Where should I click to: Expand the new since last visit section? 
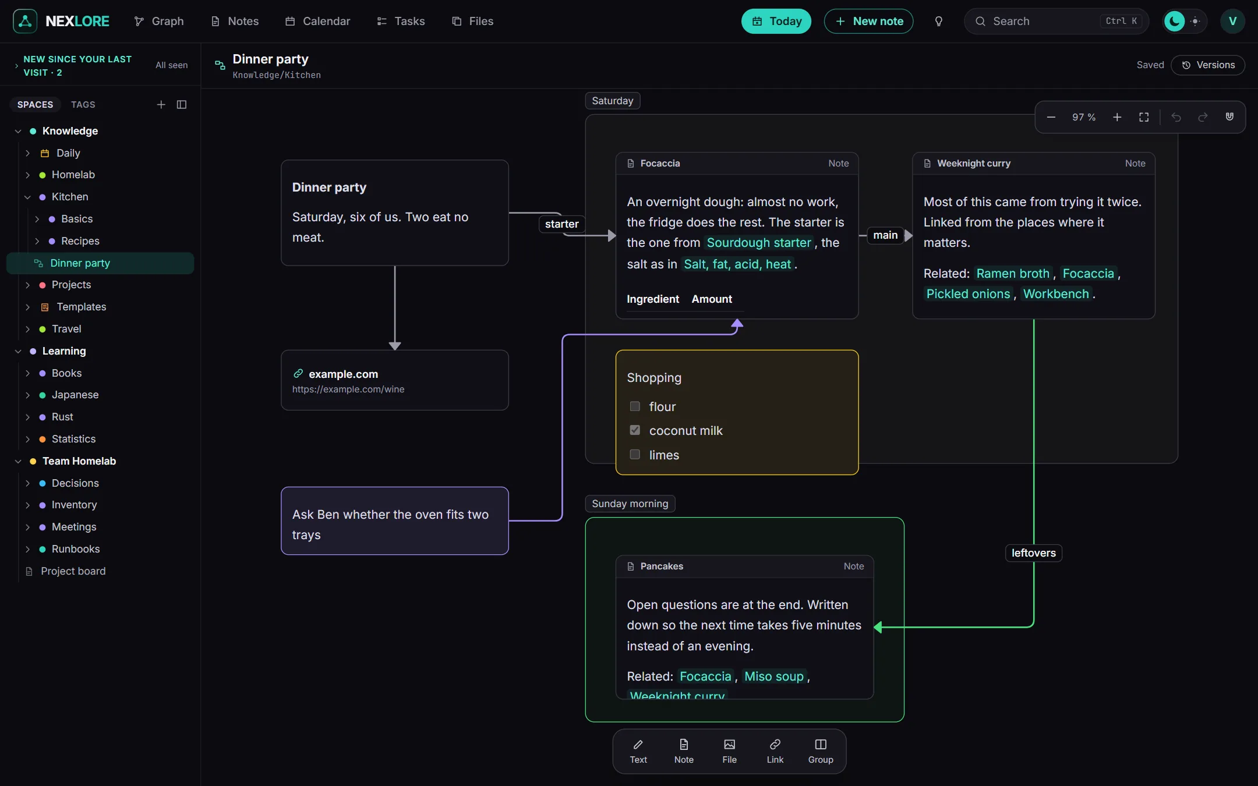16,66
